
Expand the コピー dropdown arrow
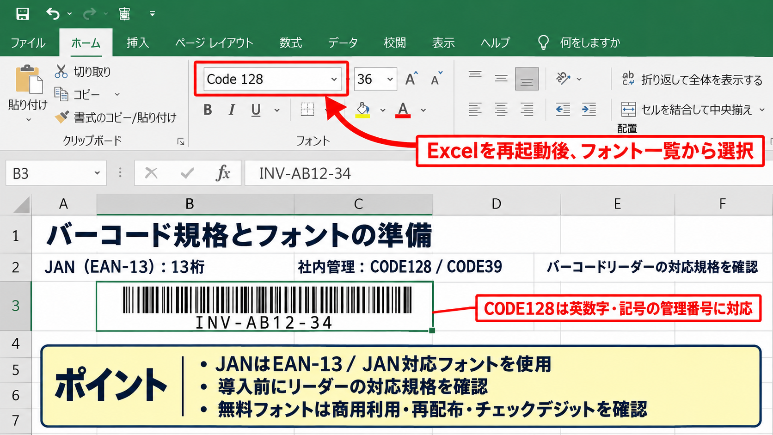click(117, 94)
